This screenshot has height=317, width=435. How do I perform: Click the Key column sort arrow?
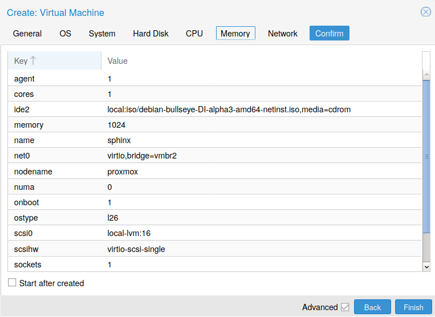[33, 60]
